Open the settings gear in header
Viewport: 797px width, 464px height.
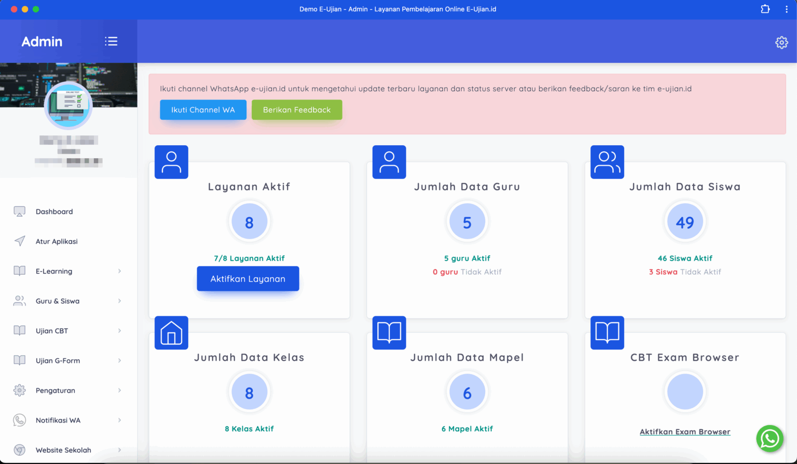(x=781, y=43)
